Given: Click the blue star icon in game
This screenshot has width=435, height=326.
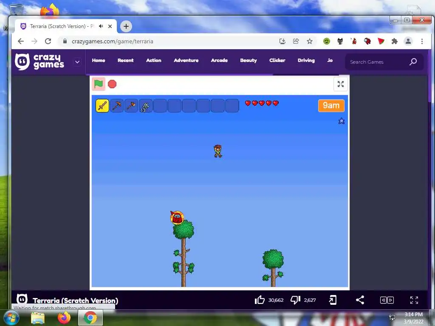Looking at the screenshot, I should [342, 121].
